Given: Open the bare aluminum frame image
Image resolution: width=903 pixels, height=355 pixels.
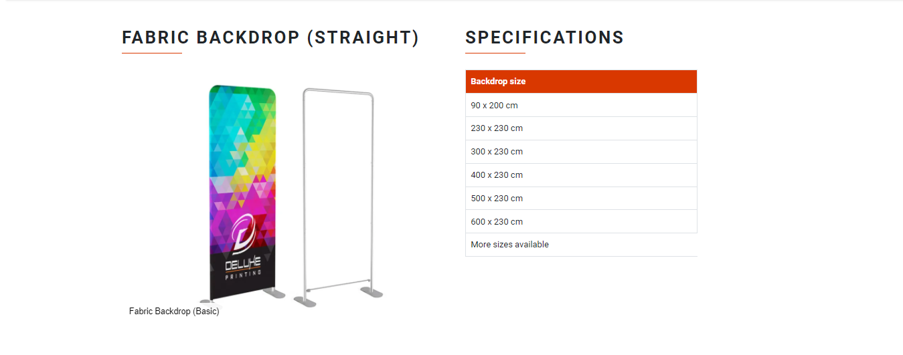Looking at the screenshot, I should (x=337, y=197).
